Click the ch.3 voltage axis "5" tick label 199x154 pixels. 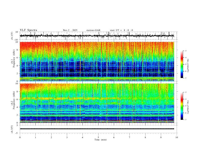point(18,125)
